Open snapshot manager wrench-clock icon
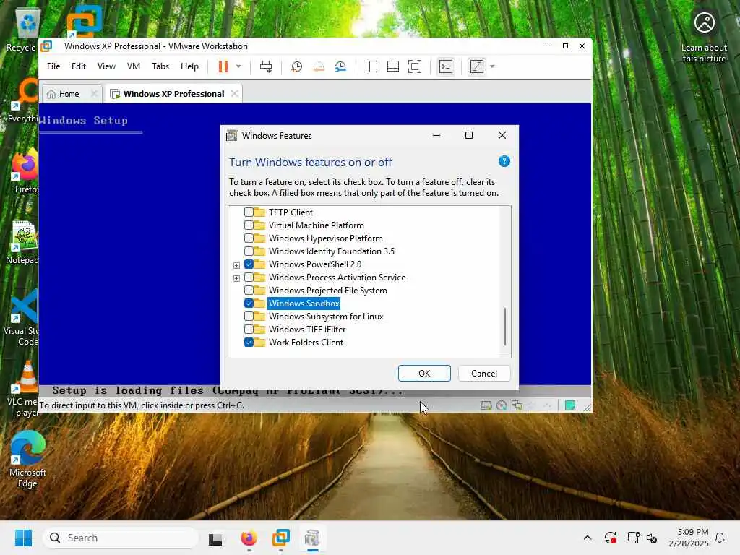 pos(340,66)
